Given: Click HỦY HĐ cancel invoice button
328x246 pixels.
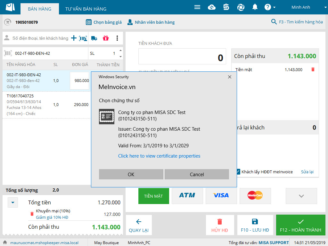Looking at the screenshot, I should point(220,225).
